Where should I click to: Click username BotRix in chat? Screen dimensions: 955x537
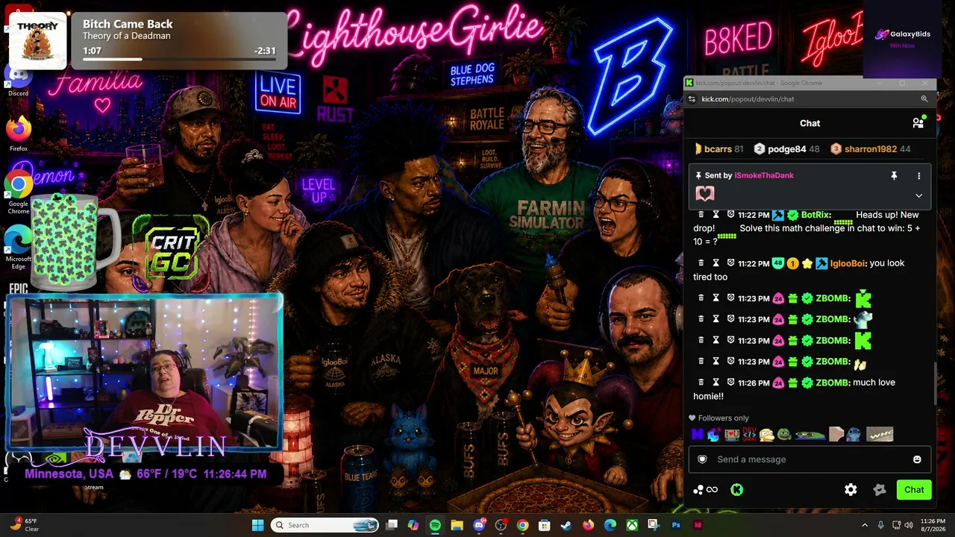click(815, 215)
